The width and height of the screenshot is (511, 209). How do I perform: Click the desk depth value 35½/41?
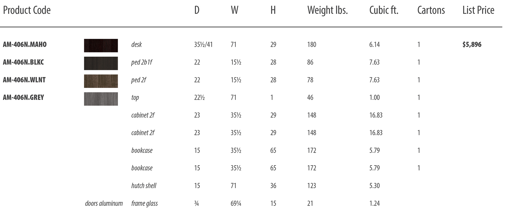[203, 45]
